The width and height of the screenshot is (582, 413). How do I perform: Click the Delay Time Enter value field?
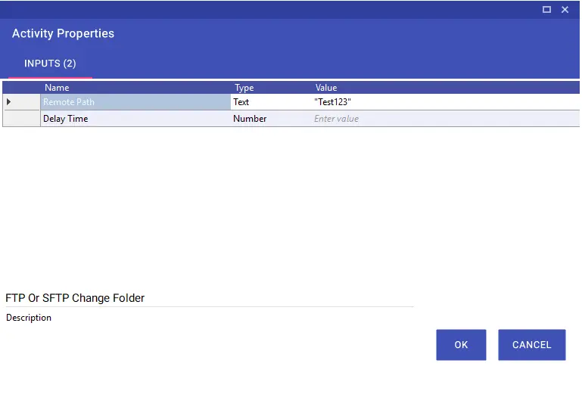446,119
